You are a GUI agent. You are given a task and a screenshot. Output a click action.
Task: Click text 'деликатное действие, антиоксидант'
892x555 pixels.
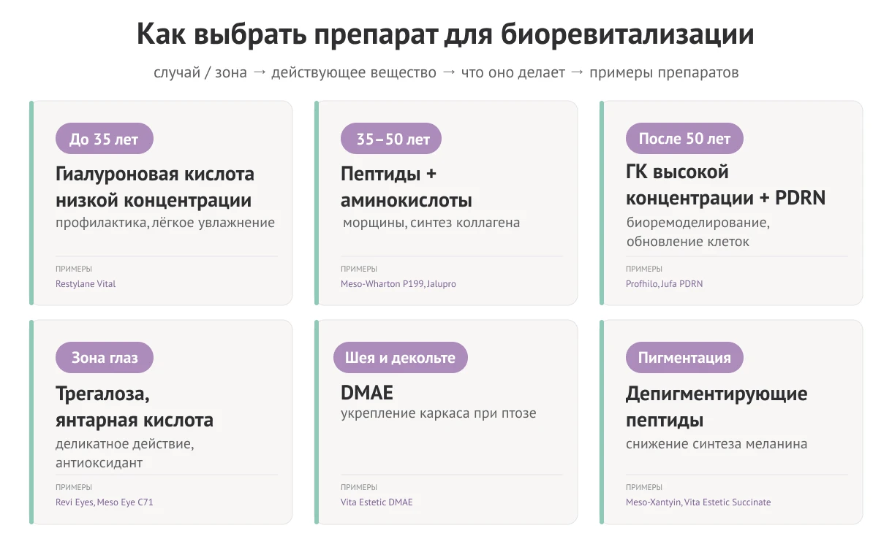[125, 453]
